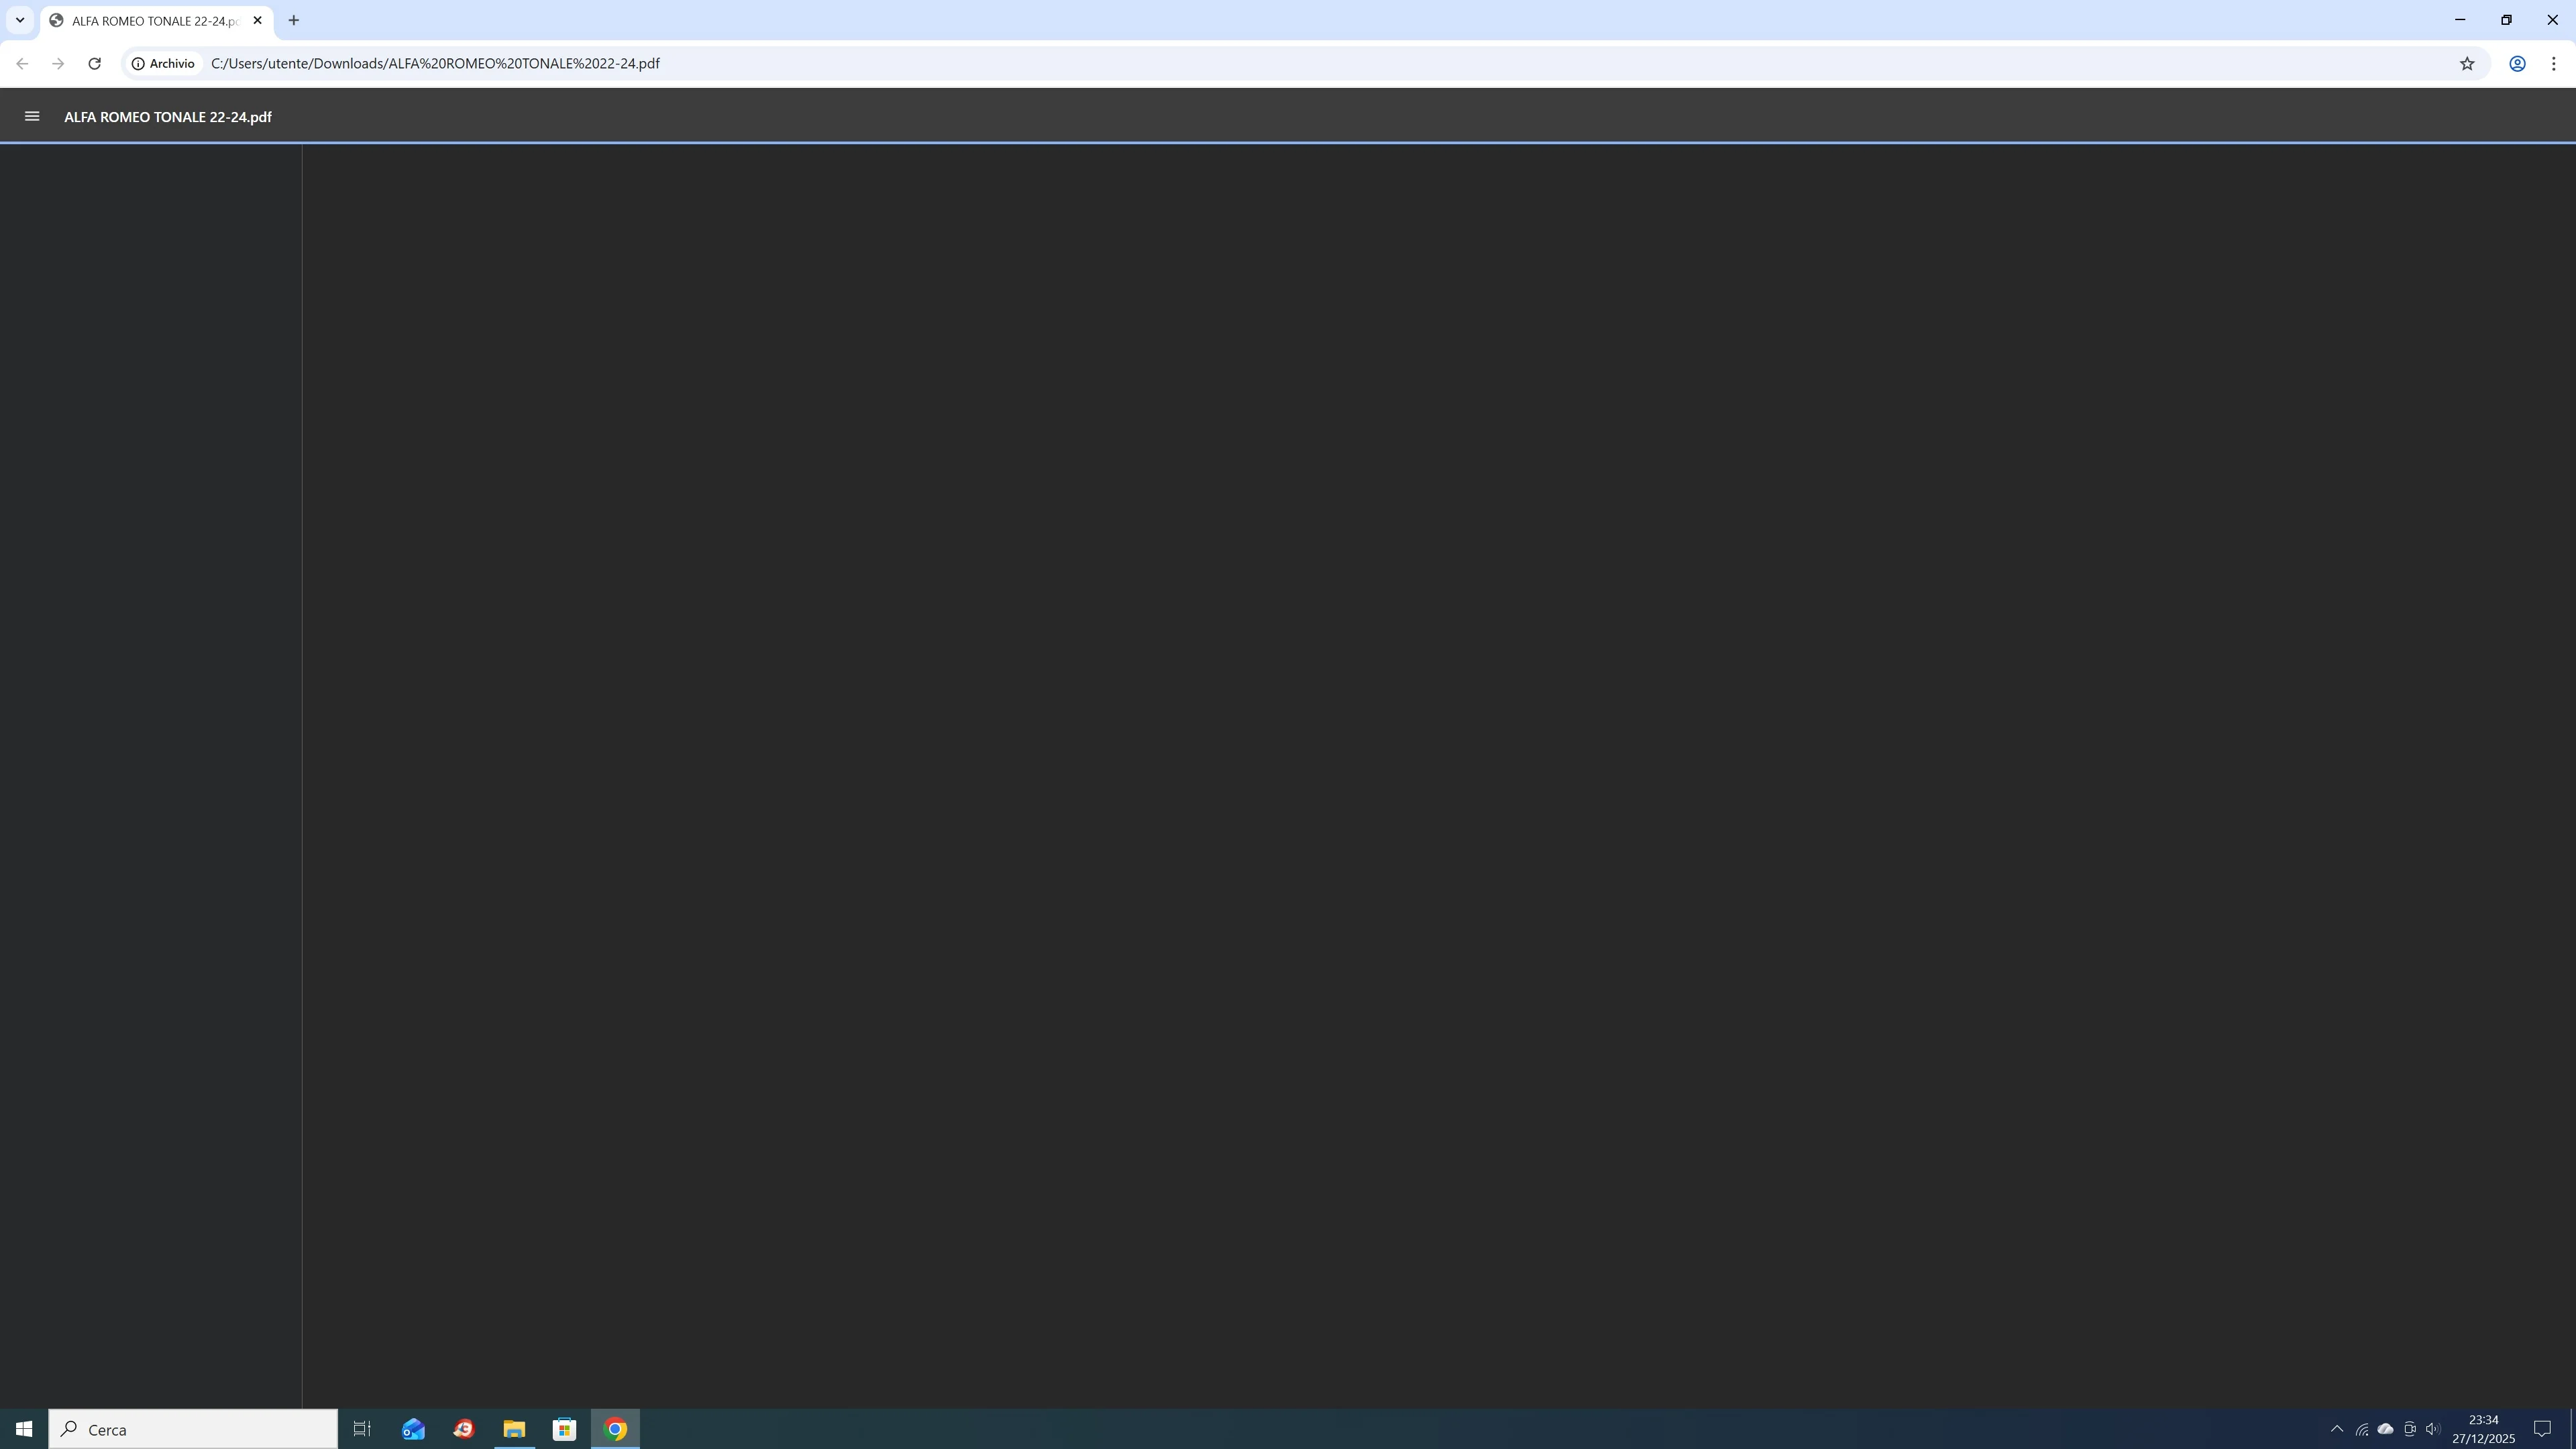Reload the current PDF page

click(x=94, y=63)
